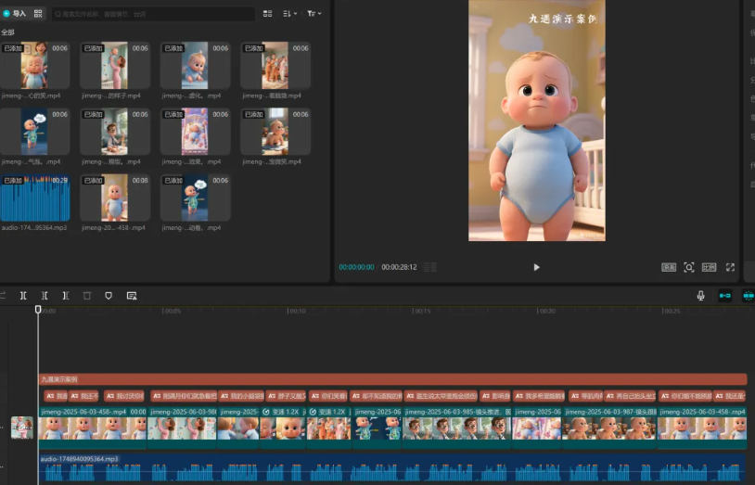Image resolution: width=755 pixels, height=485 pixels.
Task: Select the clip ending in 看脑袋.mp4
Action: [x=275, y=66]
